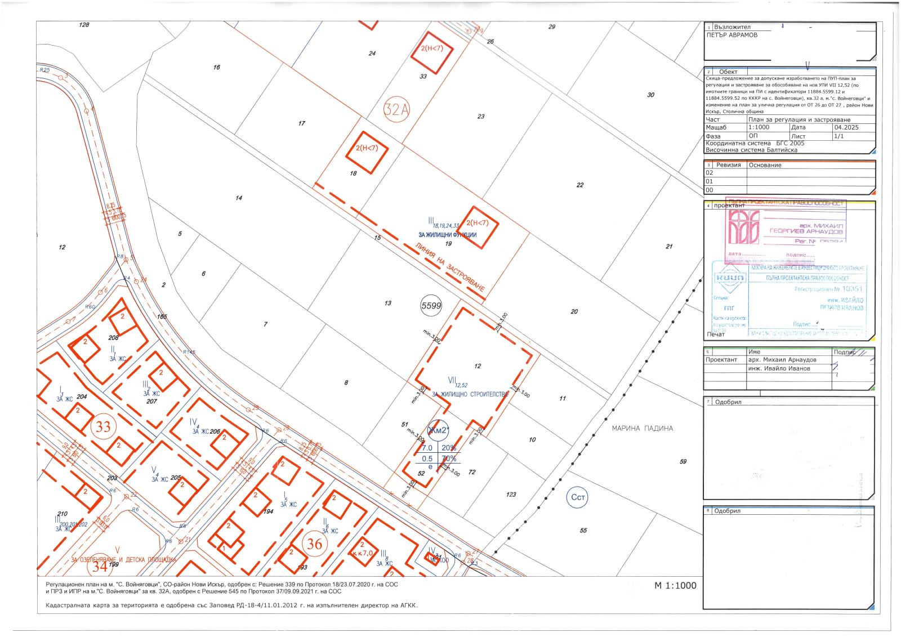
Task: Select the circled 36 quarter number
Action: (x=314, y=544)
